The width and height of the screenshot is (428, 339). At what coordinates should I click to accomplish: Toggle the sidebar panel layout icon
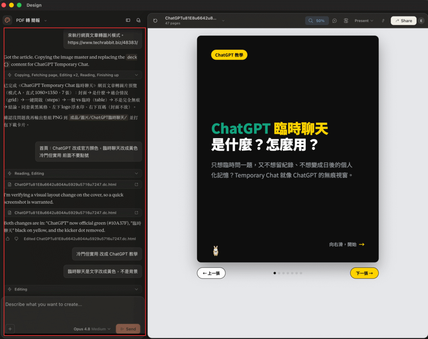pyautogui.click(x=128, y=20)
